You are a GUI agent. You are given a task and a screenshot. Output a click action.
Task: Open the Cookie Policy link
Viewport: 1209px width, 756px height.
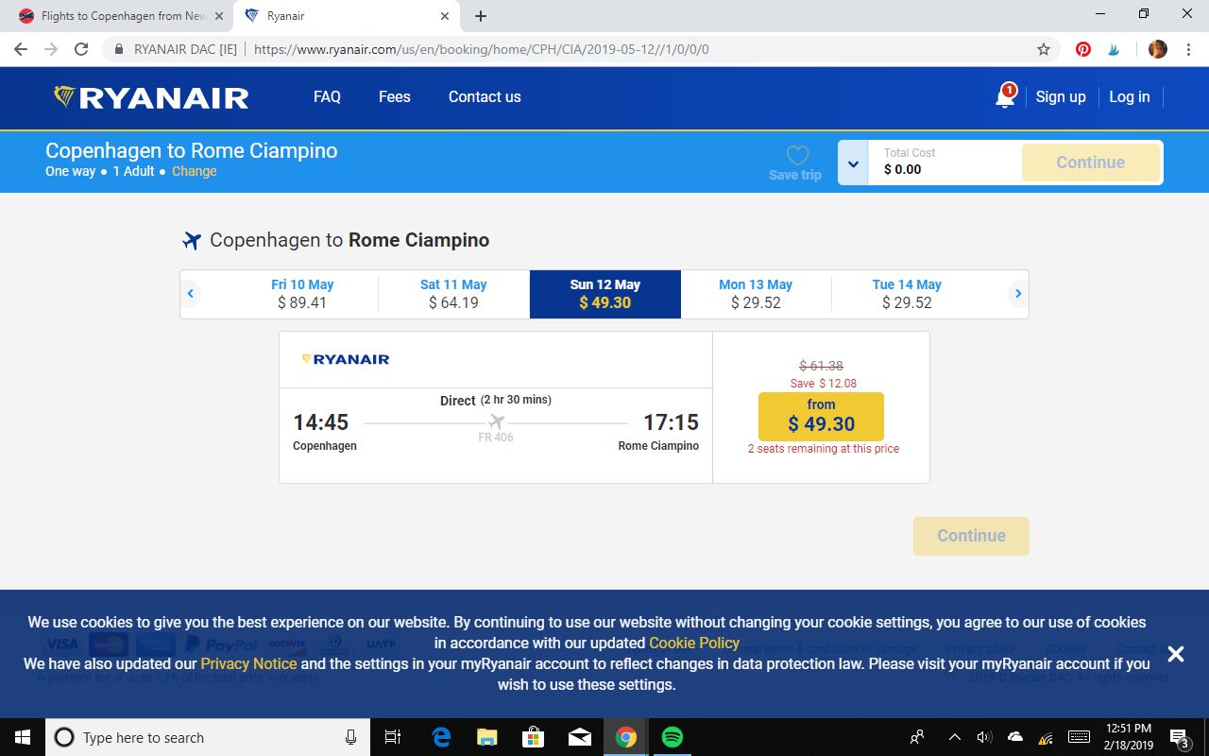694,643
